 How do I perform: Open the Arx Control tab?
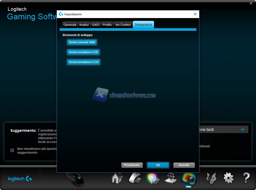point(123,25)
